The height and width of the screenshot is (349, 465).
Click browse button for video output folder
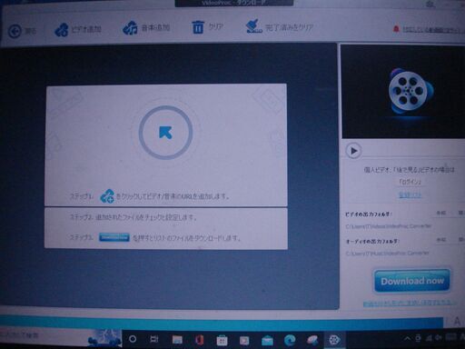click(x=441, y=213)
